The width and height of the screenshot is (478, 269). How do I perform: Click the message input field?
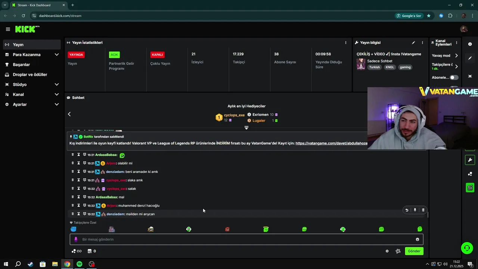tap(246, 239)
